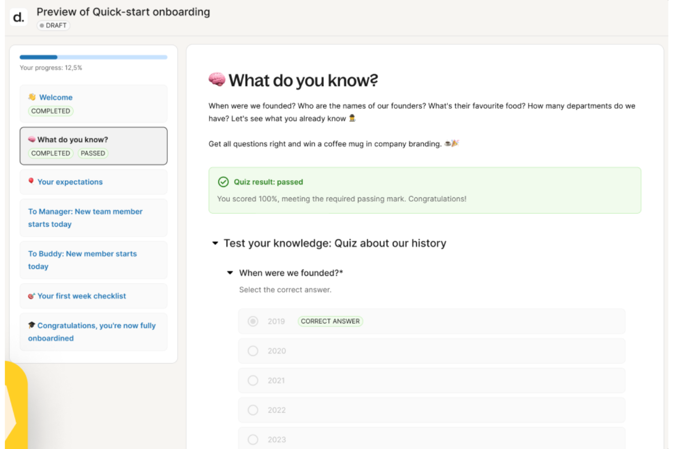The image size is (673, 449).
Task: Select the 2022 answer option
Action: coord(253,410)
